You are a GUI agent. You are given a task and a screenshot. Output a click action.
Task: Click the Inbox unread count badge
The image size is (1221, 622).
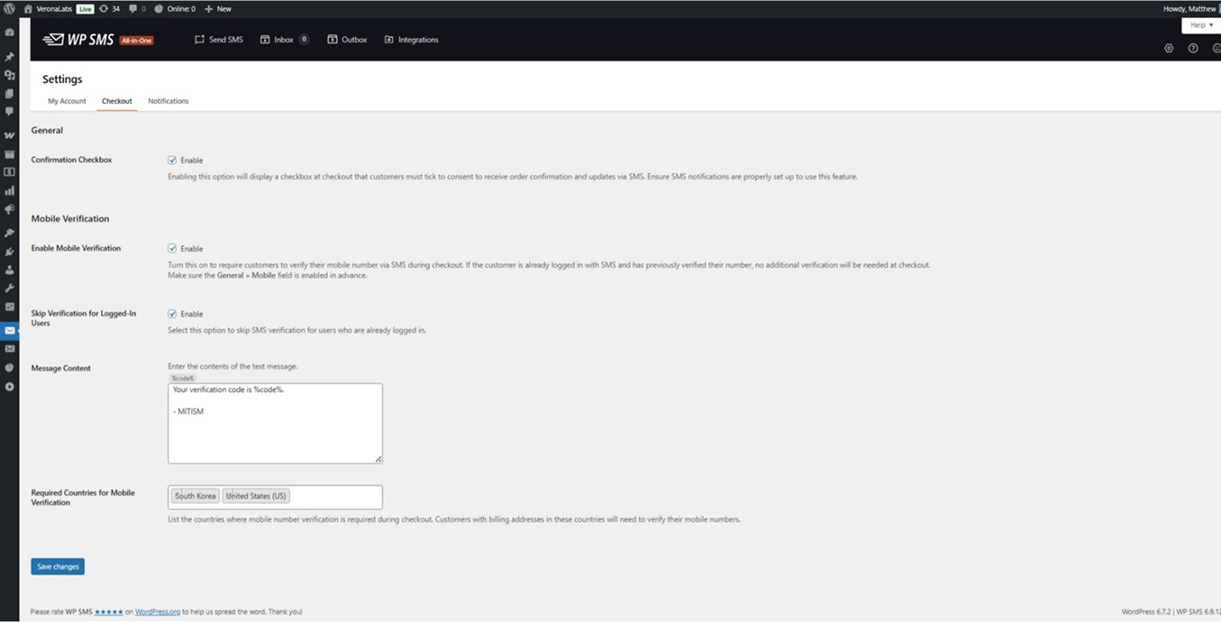pyautogui.click(x=304, y=40)
